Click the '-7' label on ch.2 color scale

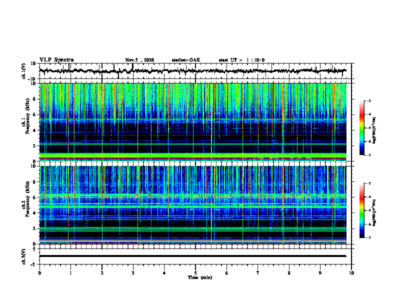pyautogui.click(x=368, y=238)
